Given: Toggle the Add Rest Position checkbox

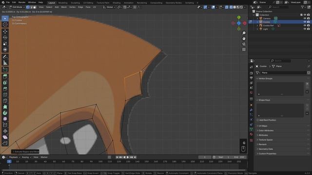Looking at the screenshot, I should (258, 120).
